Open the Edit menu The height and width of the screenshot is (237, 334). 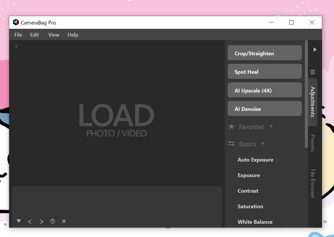point(34,35)
